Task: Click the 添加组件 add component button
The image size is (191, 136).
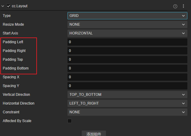Action: click(x=94, y=134)
